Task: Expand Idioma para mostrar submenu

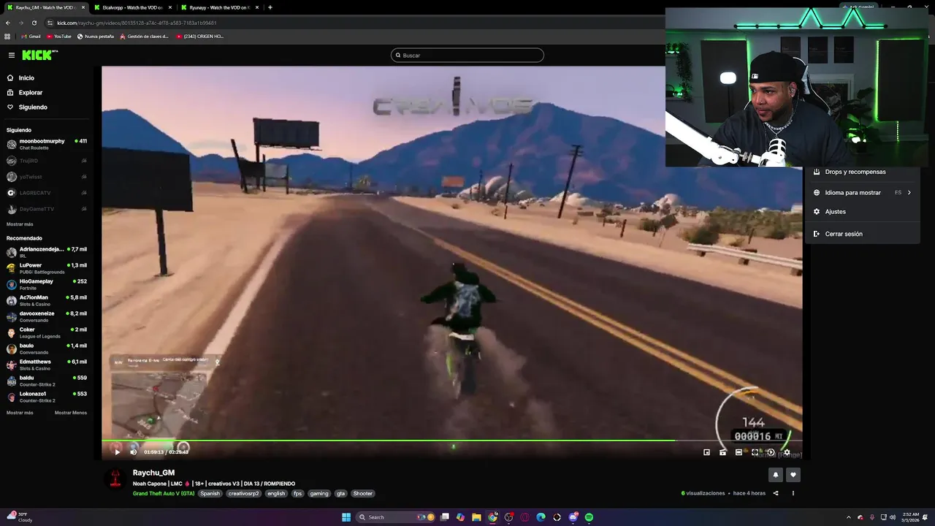Action: [x=862, y=193]
